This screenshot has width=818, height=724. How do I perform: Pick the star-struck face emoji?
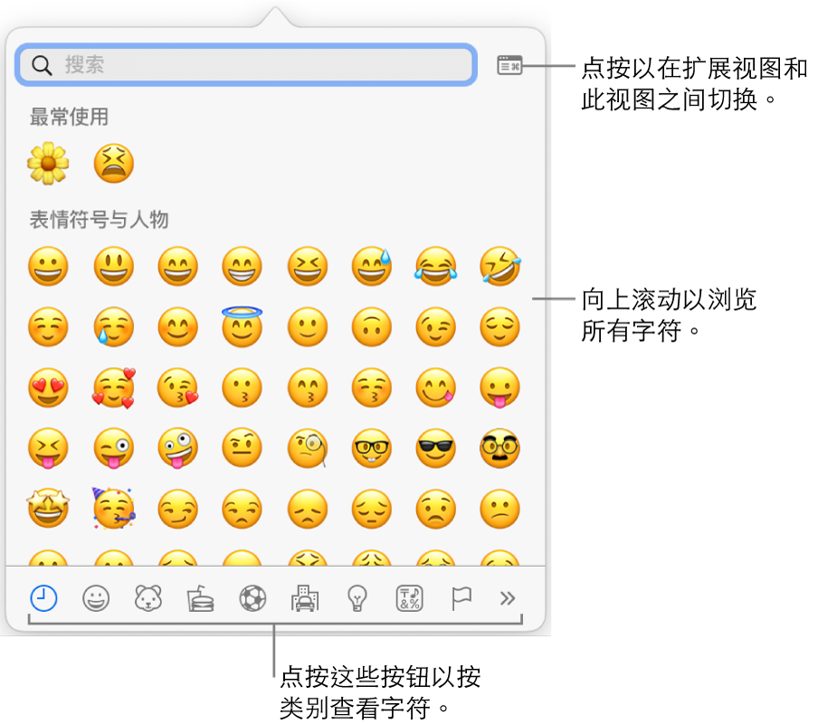click(48, 508)
